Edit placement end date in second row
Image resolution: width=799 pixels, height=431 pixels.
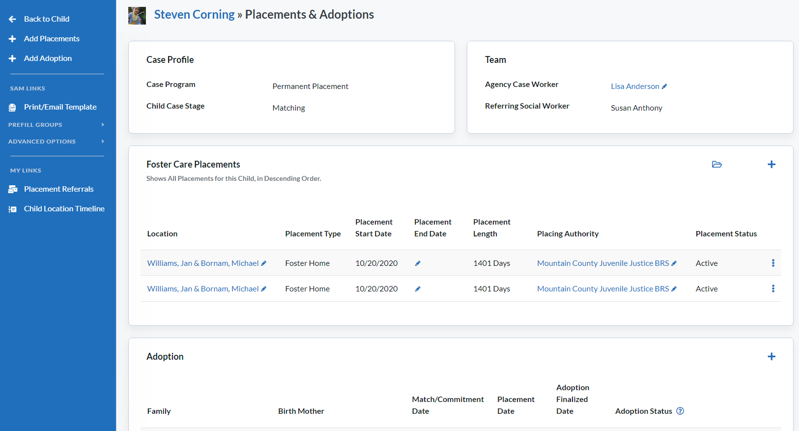(x=418, y=289)
